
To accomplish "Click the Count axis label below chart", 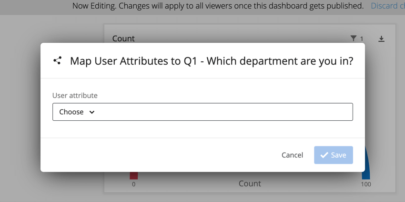I will [250, 184].
